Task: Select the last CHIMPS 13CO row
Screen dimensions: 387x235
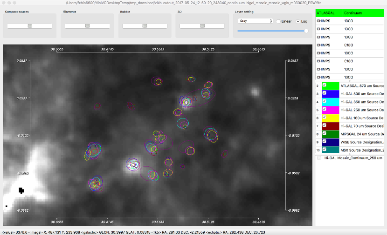Action: [350, 77]
